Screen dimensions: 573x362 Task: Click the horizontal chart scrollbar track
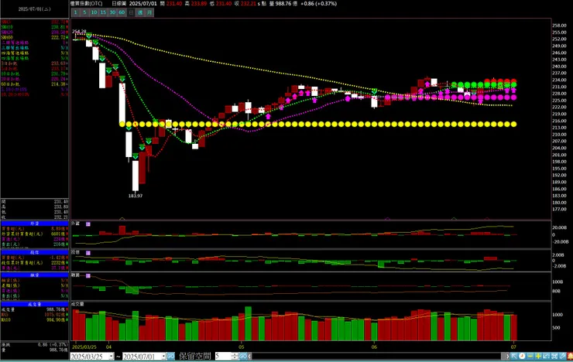(x=376, y=356)
